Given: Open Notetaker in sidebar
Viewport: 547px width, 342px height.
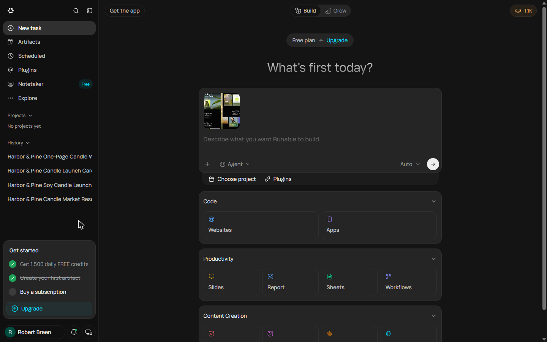Looking at the screenshot, I should tap(49, 84).
